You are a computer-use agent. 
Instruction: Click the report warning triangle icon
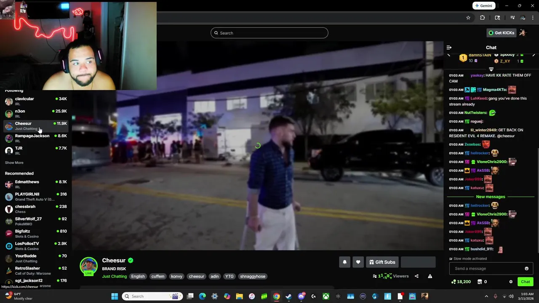[430, 276]
